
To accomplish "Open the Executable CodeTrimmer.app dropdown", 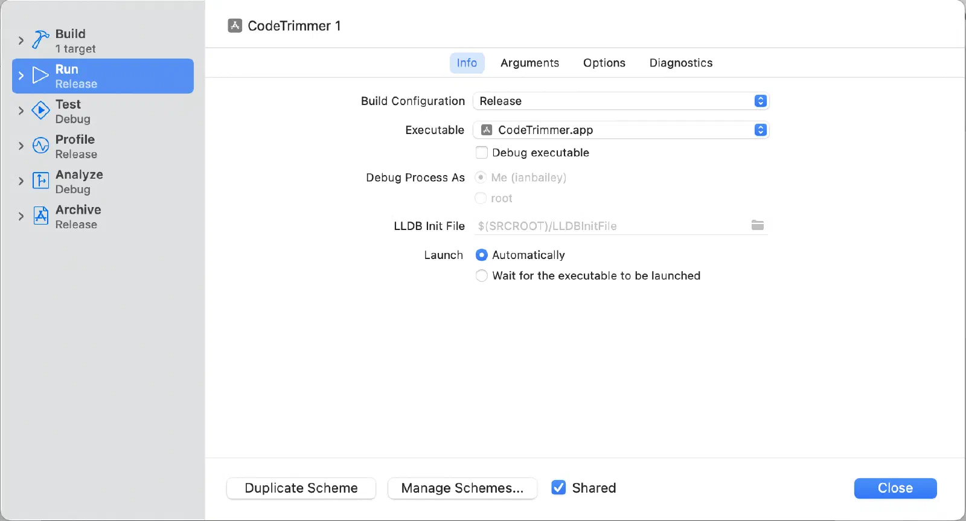I will pyautogui.click(x=621, y=130).
